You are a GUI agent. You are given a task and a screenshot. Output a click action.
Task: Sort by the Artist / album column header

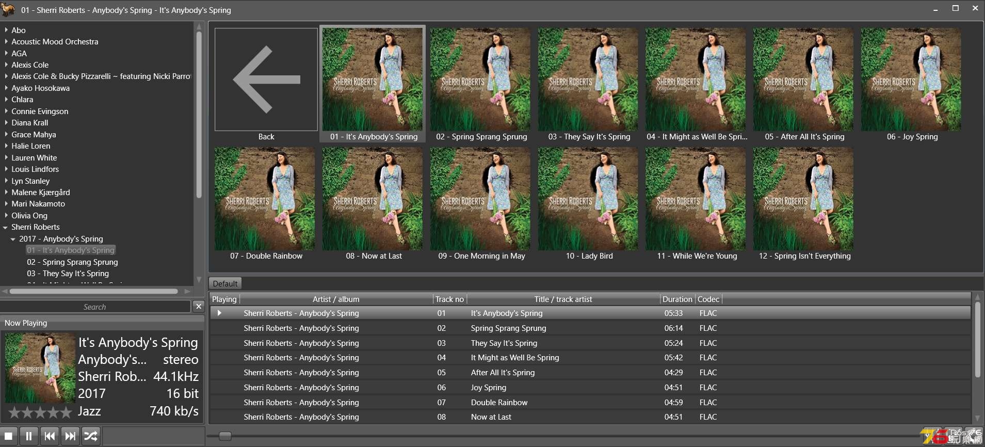coord(336,299)
